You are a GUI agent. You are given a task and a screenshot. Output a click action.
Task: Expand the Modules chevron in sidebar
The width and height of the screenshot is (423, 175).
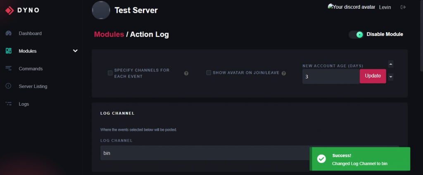75,51
